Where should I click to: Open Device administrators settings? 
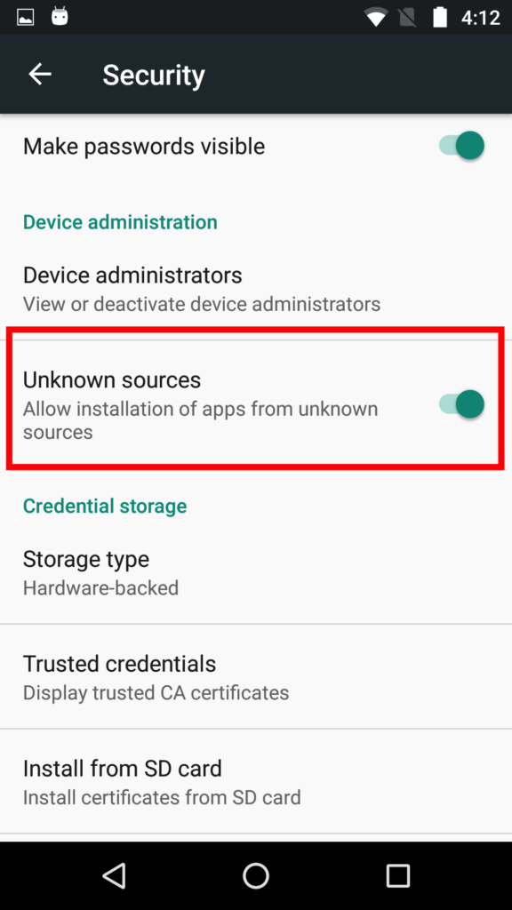click(256, 286)
